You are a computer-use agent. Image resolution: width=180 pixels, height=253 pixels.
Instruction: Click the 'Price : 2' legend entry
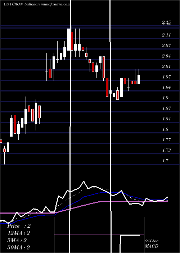19,226
